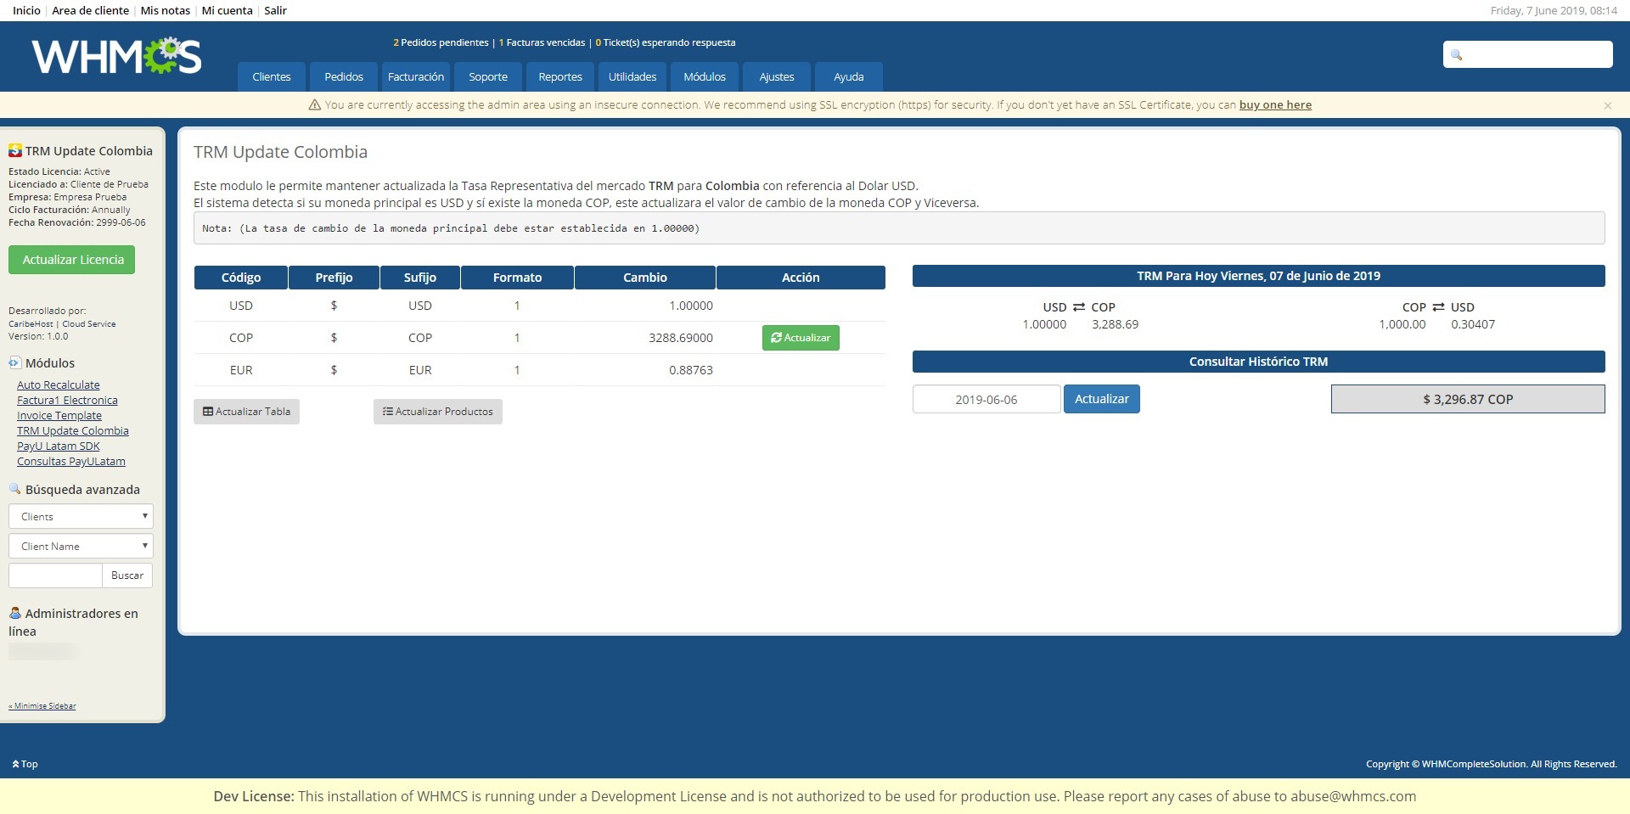Viewport: 1630px width, 814px height.
Task: Open Mis notas link
Action: (x=166, y=10)
